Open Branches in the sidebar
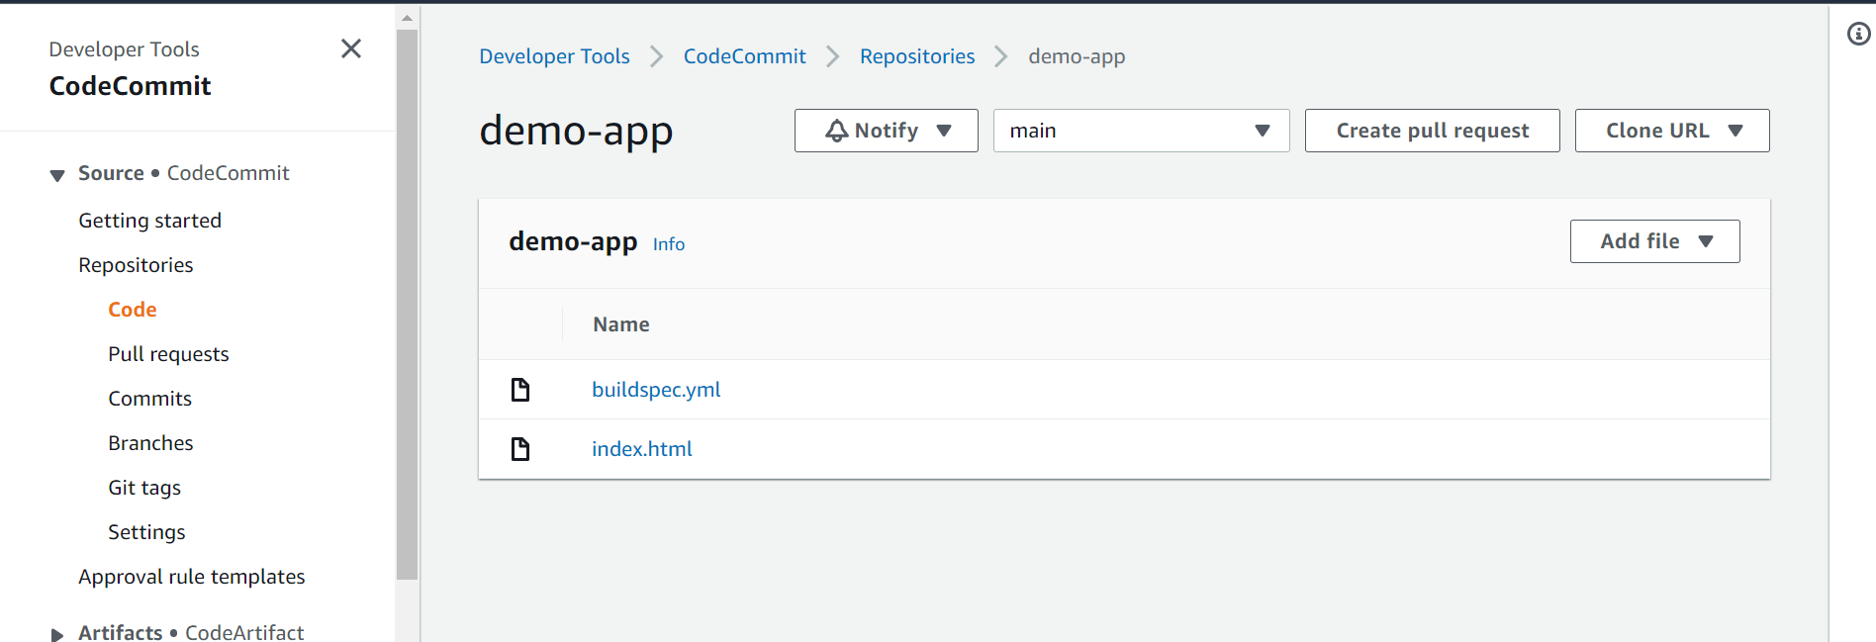Screen dimensions: 1876x642 pos(150,443)
